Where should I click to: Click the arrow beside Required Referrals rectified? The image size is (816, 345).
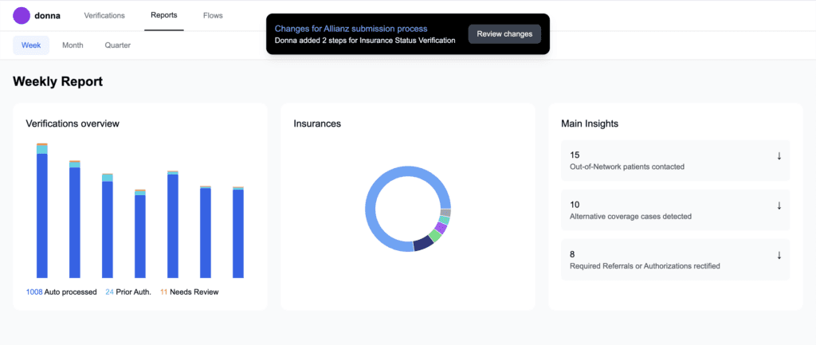[x=779, y=255]
